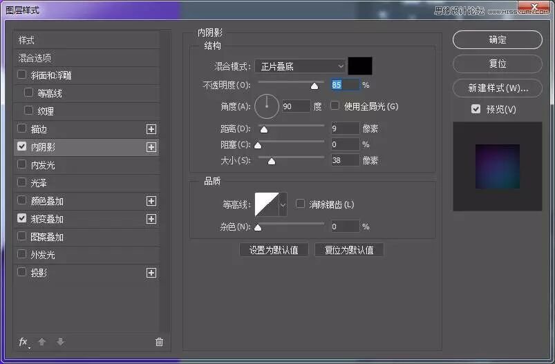Screen dimensions: 555x364
Task: Enable the 外发光 checkbox
Action: (21, 254)
